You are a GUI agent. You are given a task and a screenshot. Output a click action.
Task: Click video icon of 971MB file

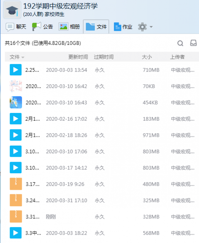(x=16, y=135)
